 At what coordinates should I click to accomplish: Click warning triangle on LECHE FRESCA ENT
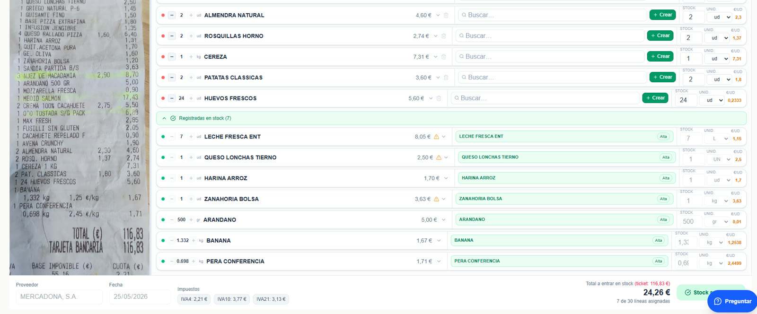click(x=436, y=137)
